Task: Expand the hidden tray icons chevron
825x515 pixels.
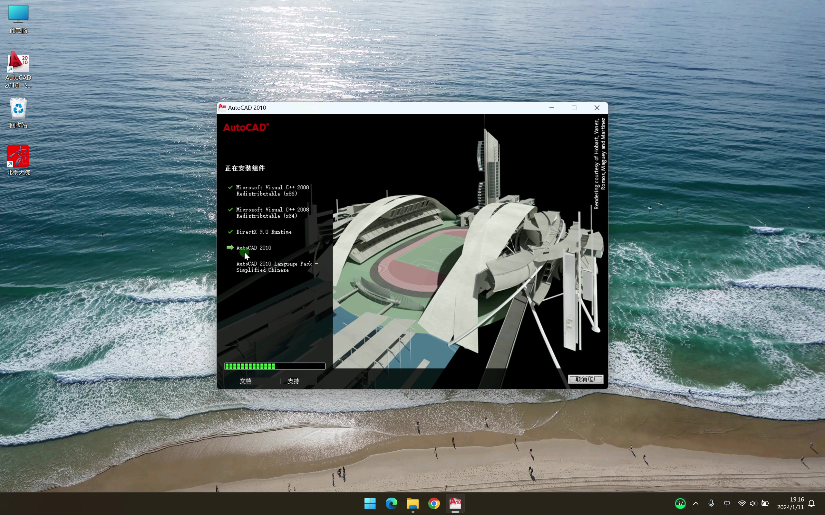Action: coord(696,503)
